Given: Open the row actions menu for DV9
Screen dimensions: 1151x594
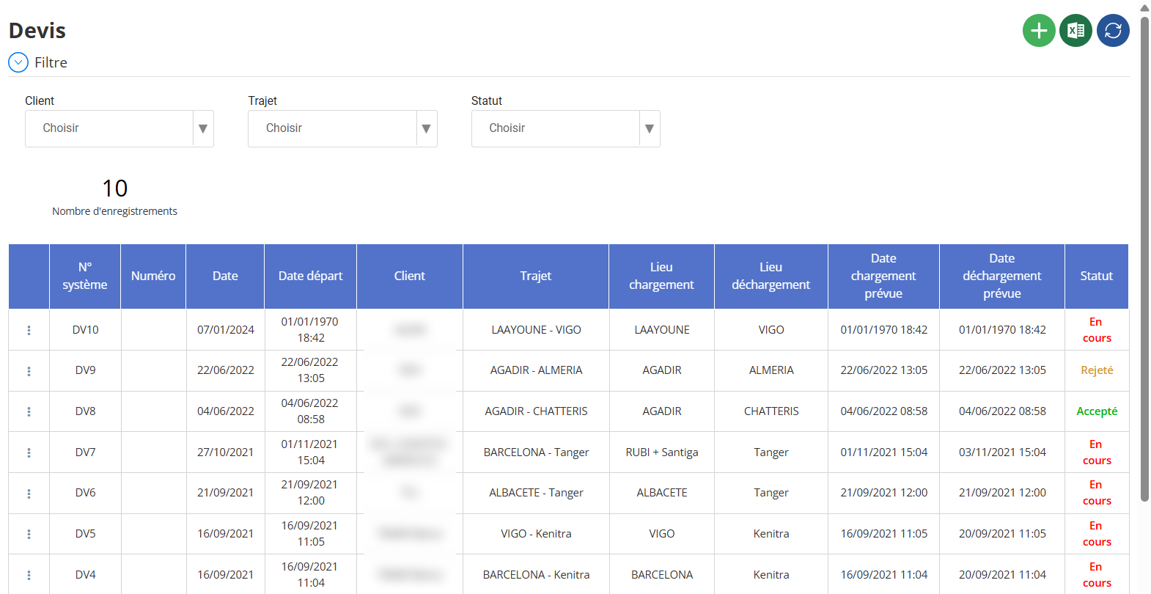Looking at the screenshot, I should coord(29,371).
